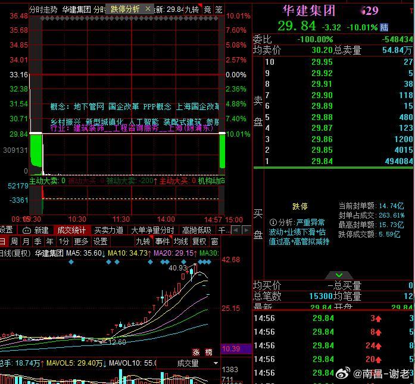Expand buy-order panel with green chevron
Image resolution: width=415 pixels, height=384 pixels.
tap(339, 275)
